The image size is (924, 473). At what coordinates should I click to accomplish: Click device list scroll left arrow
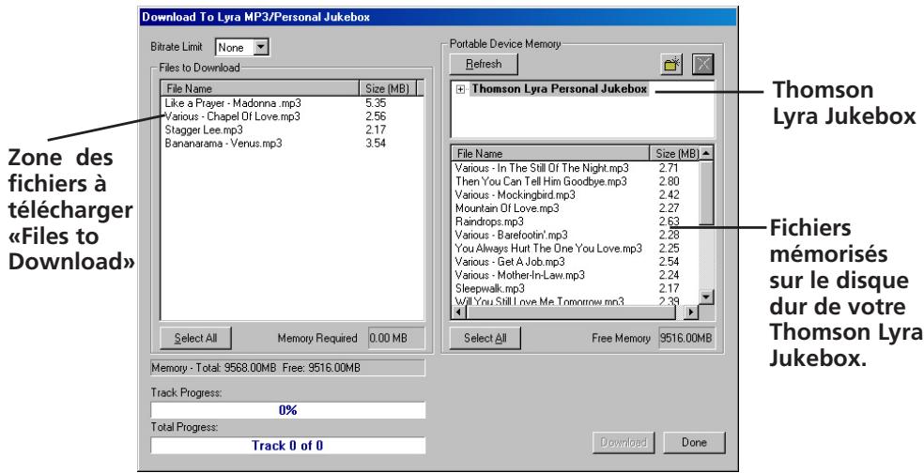click(x=459, y=313)
